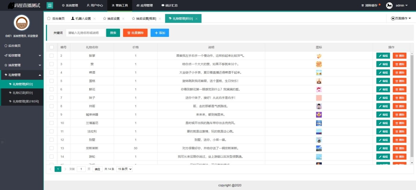
Task: Toggle the sidebar collapse icon
Action: pos(50,5)
